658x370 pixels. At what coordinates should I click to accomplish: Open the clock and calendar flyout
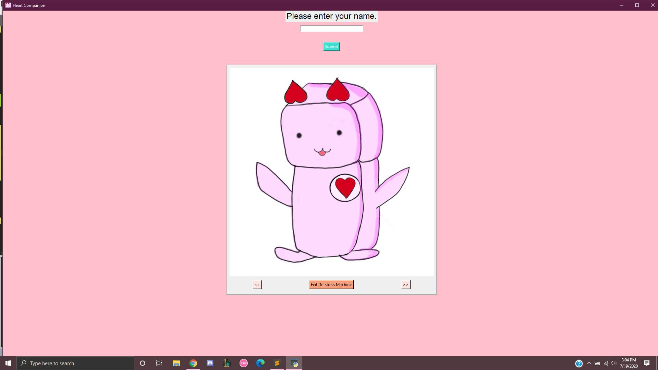click(629, 363)
